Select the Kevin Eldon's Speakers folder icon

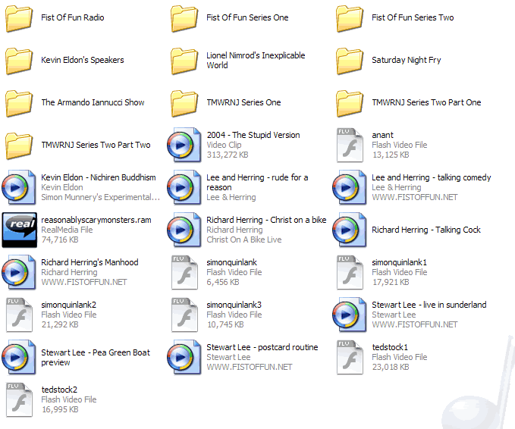[19, 61]
